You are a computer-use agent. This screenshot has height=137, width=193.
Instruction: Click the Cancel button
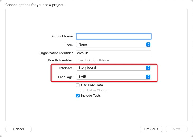click(19, 129)
